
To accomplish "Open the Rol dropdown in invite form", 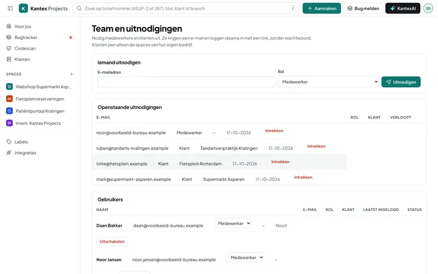I will (328, 82).
